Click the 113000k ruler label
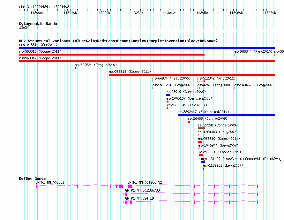The image size is (284, 220). (x=37, y=13)
